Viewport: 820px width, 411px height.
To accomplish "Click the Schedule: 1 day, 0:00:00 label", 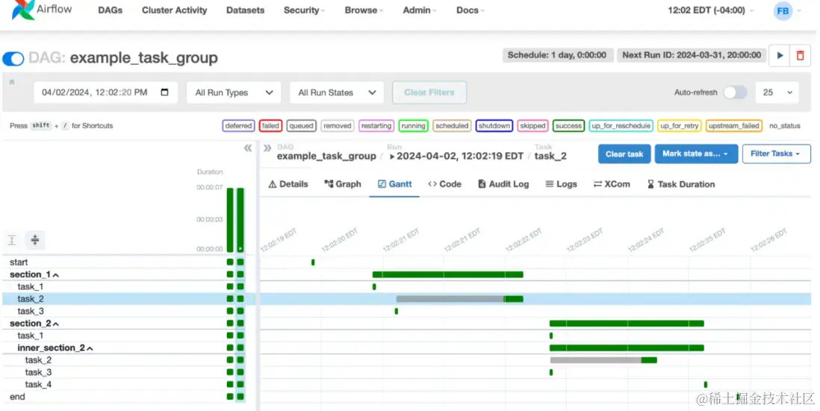I will pos(557,55).
